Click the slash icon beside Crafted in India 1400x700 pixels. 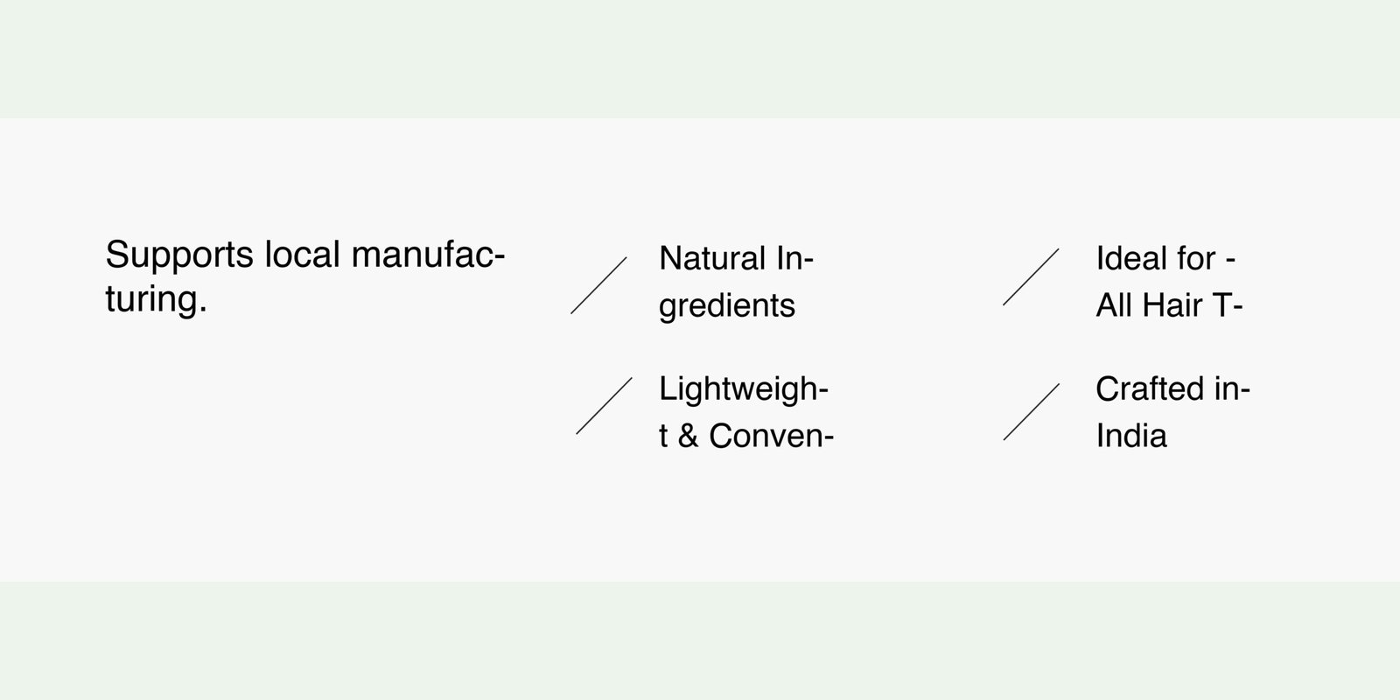click(1032, 411)
